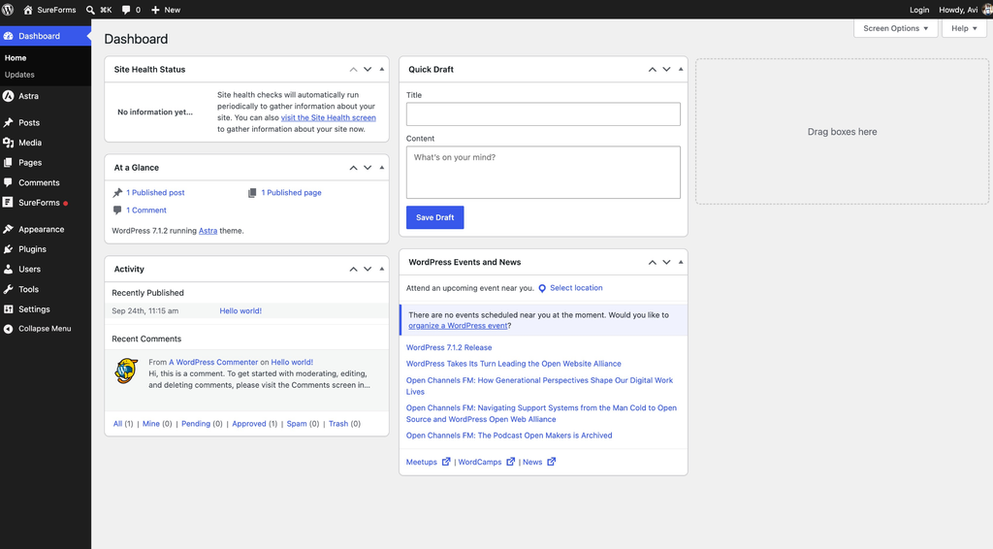Open visit the Site Health screen link

pyautogui.click(x=328, y=117)
